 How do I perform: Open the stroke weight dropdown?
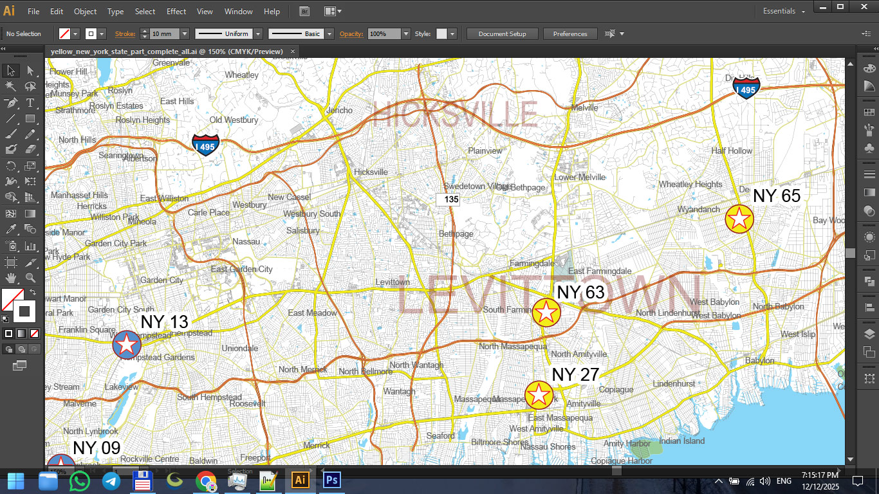coord(185,33)
